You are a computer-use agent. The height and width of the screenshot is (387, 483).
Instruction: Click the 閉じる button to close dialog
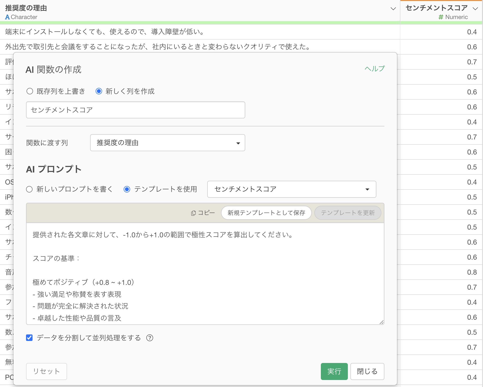click(x=367, y=371)
